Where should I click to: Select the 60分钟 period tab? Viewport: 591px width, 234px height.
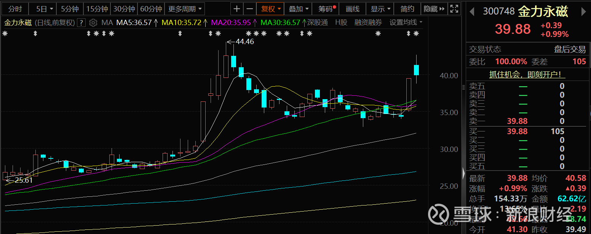[151, 9]
